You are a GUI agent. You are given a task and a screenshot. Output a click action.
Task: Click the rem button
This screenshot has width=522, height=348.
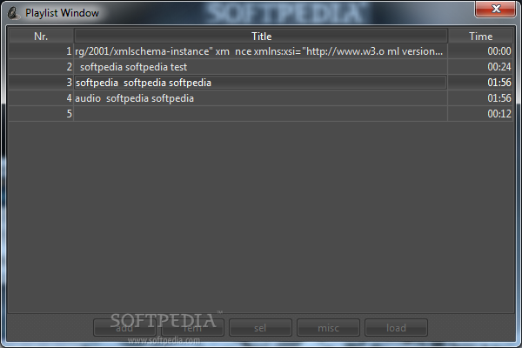tap(193, 328)
